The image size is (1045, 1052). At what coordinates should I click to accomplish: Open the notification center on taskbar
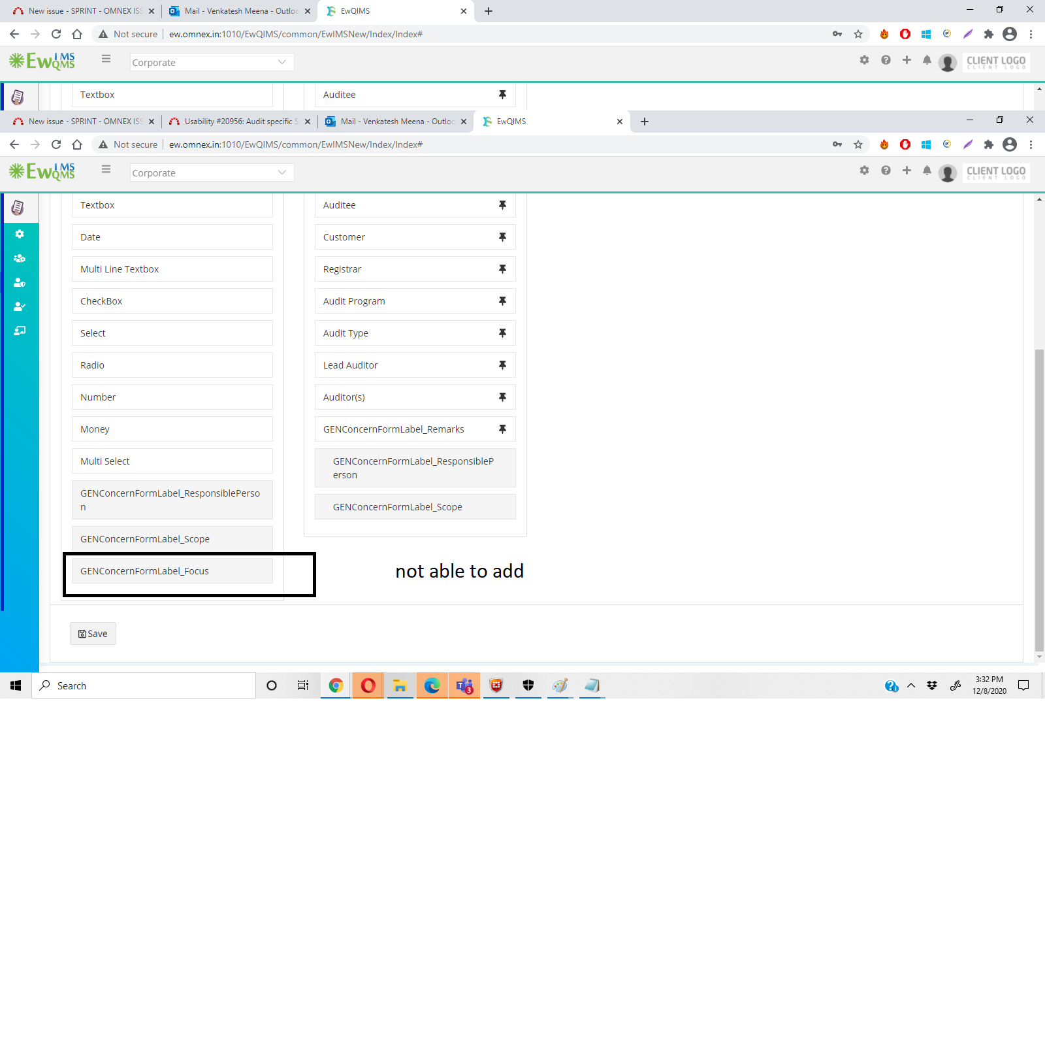(1023, 685)
